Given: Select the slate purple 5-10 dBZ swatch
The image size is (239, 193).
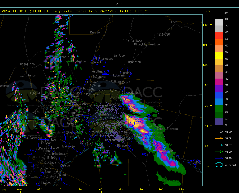Looking at the screenshot, I should (x=219, y=122).
